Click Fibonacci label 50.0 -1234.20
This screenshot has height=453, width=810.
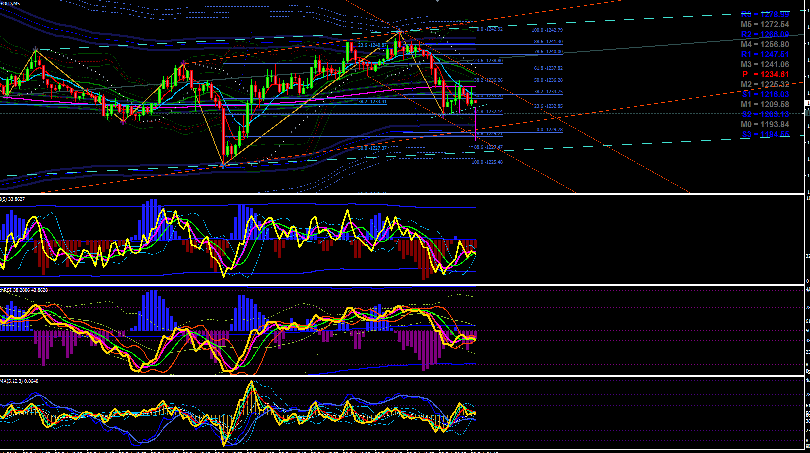click(488, 96)
